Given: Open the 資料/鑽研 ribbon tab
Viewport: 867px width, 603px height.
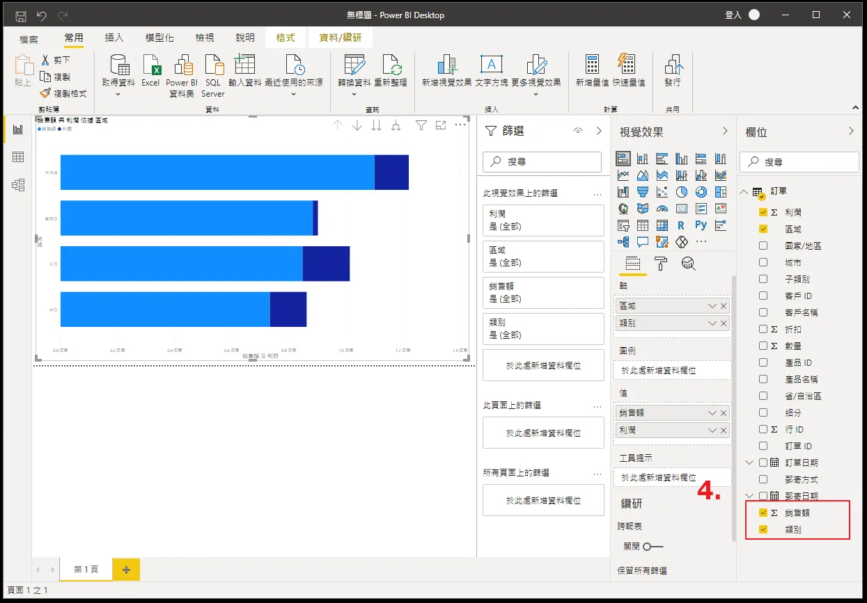Looking at the screenshot, I should pyautogui.click(x=341, y=38).
